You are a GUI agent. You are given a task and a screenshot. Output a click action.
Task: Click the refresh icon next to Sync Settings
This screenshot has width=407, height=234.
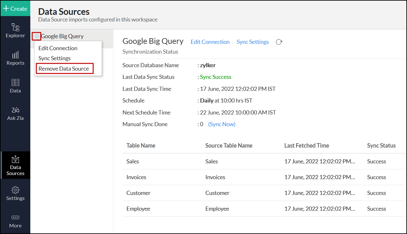pos(279,42)
